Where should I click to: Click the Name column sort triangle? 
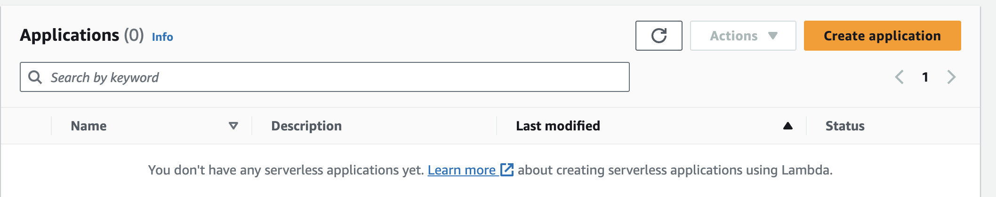click(x=233, y=126)
